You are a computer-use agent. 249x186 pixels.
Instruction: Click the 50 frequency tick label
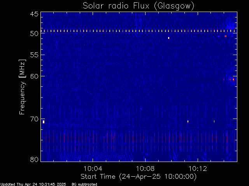[x=34, y=34]
